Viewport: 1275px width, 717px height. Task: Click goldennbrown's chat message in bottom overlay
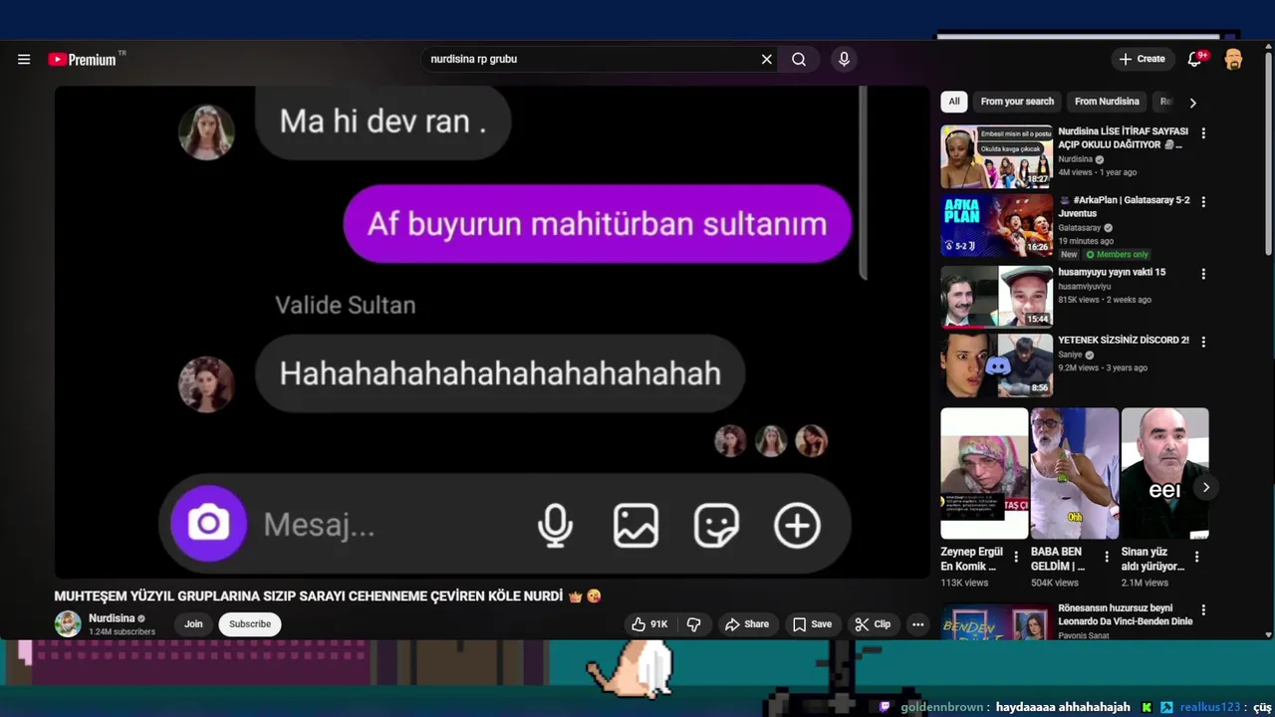coord(1063,707)
